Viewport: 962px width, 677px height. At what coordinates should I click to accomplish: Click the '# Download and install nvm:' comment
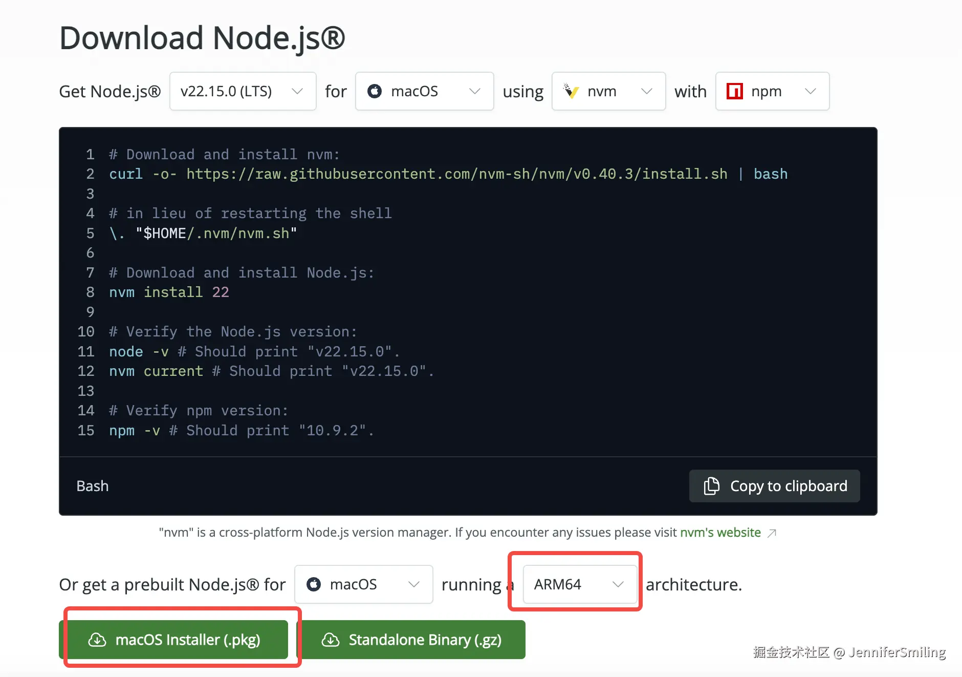[224, 155]
